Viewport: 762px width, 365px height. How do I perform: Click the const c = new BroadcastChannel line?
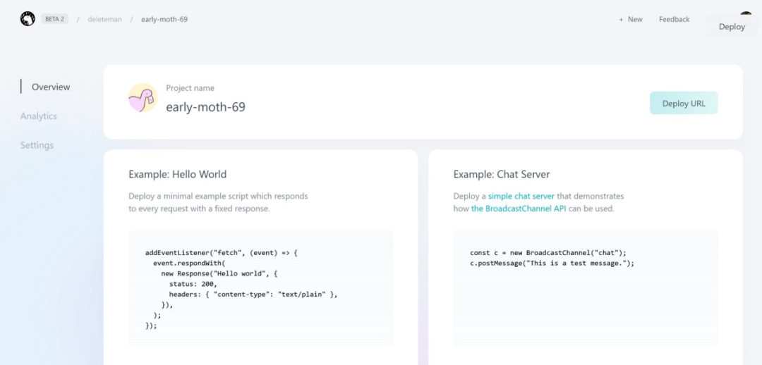(x=548, y=253)
